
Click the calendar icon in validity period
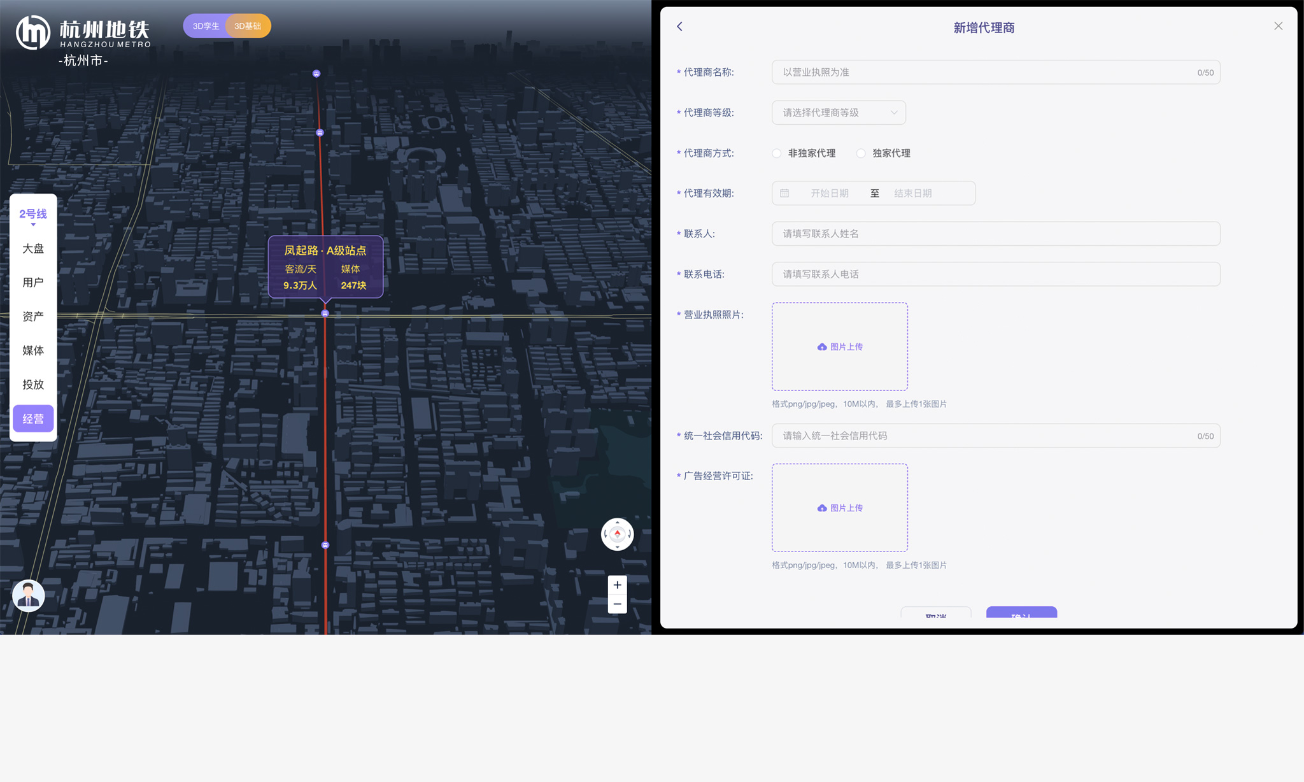pos(784,193)
